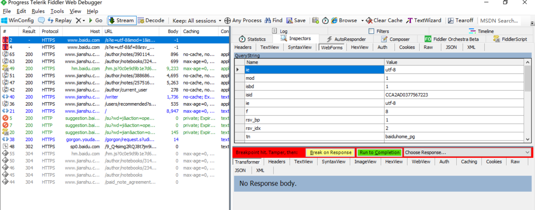535x210 pixels.
Task: Click the Go button to resume
Action: click(x=95, y=20)
